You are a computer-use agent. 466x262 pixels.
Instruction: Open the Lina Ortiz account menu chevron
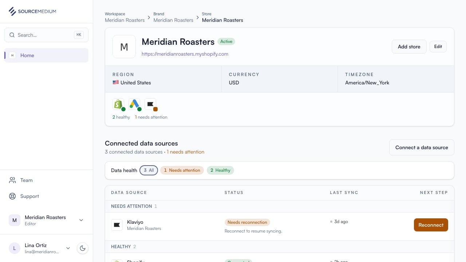point(68,248)
